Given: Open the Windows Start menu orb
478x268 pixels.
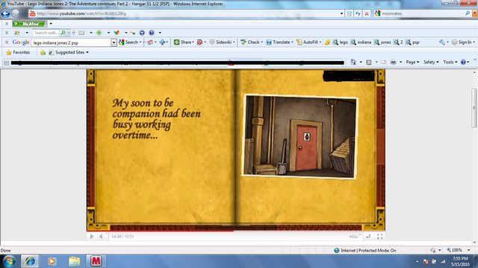Looking at the screenshot, I should point(10,261).
